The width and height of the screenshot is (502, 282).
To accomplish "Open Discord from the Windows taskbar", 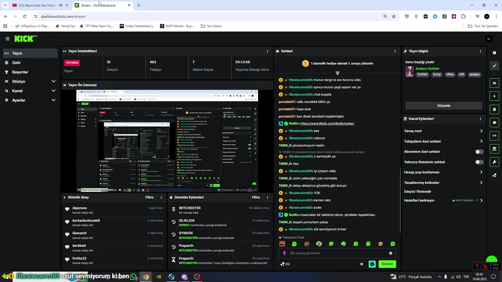I will 184,277.
